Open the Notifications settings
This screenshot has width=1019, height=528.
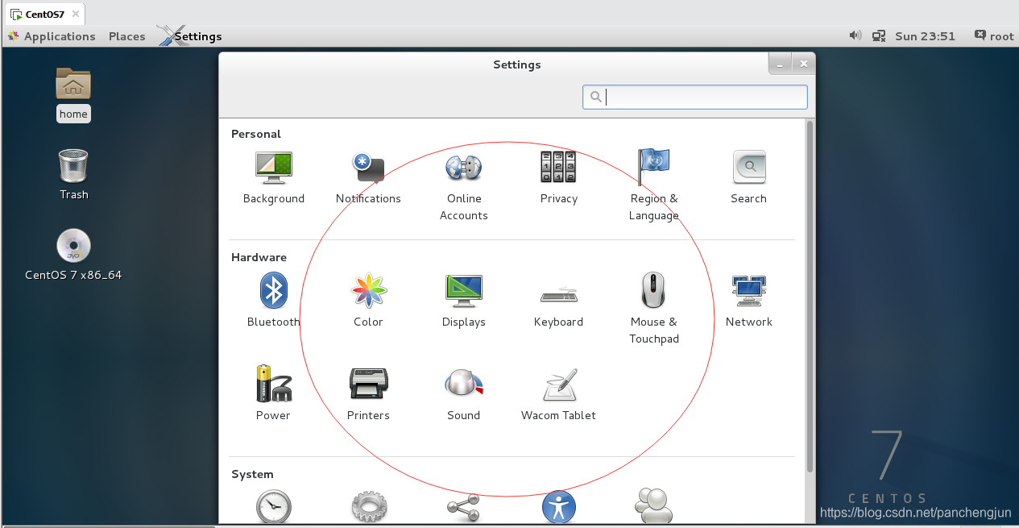(x=368, y=178)
